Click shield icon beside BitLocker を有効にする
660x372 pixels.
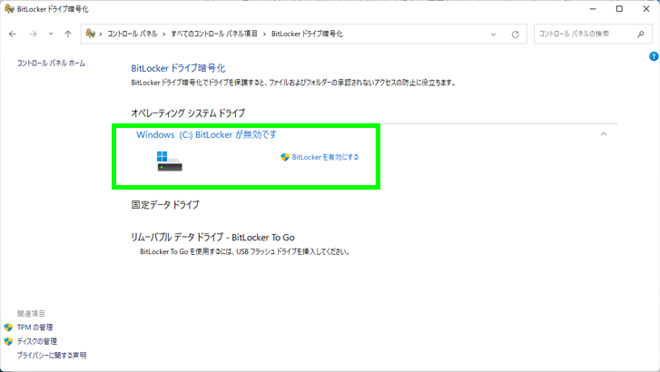coord(285,157)
